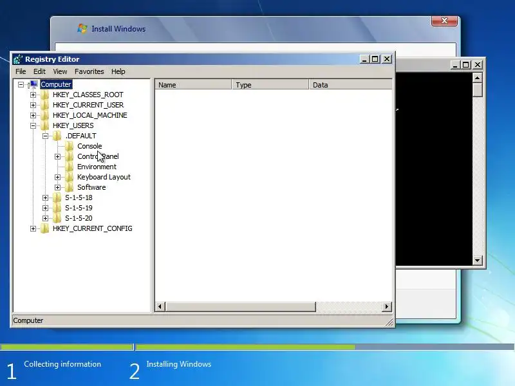Viewport: 515px width, 386px height.
Task: Click the console window scrollbar thumb
Action: [x=477, y=89]
